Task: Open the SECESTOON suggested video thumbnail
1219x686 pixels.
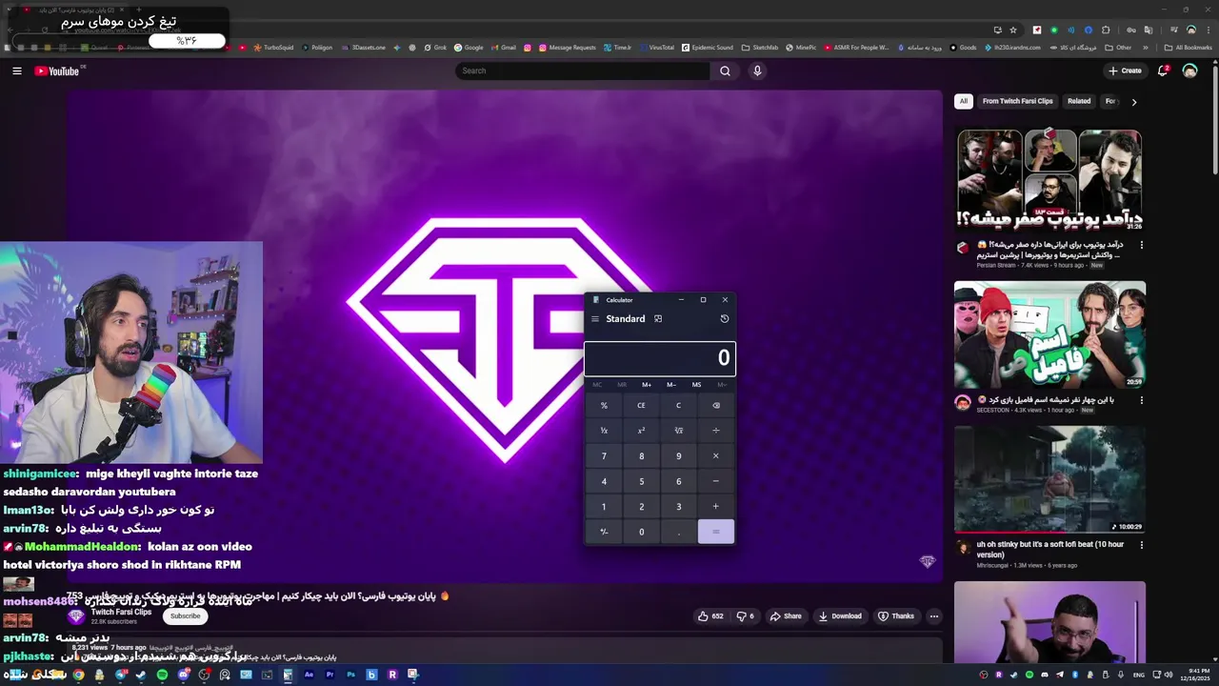Action: [x=1049, y=334]
